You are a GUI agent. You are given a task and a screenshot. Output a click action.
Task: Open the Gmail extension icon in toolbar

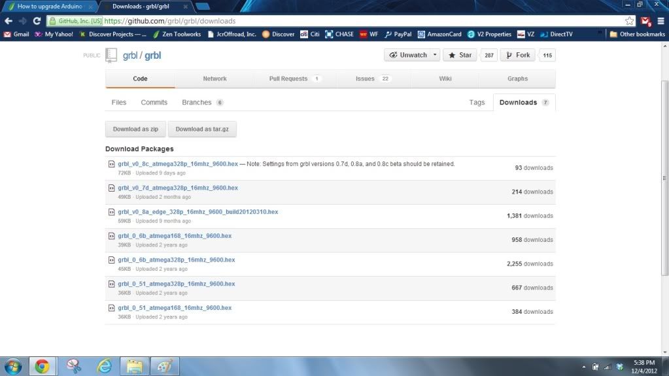pos(645,21)
